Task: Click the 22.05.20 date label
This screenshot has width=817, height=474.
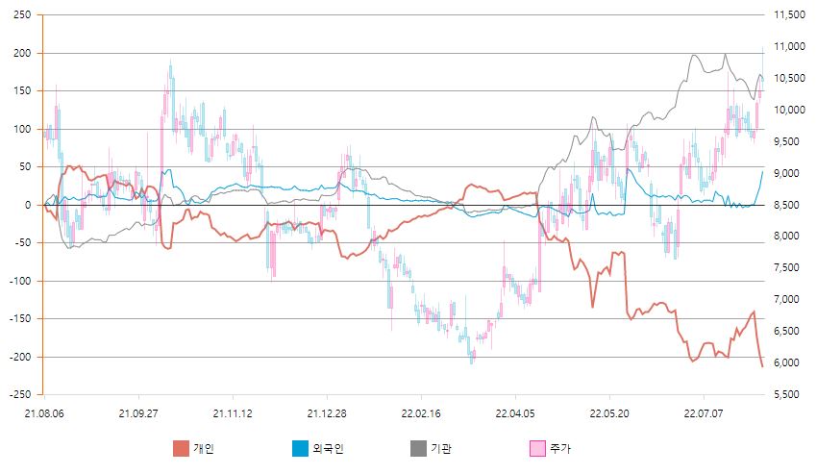Action: pos(608,412)
